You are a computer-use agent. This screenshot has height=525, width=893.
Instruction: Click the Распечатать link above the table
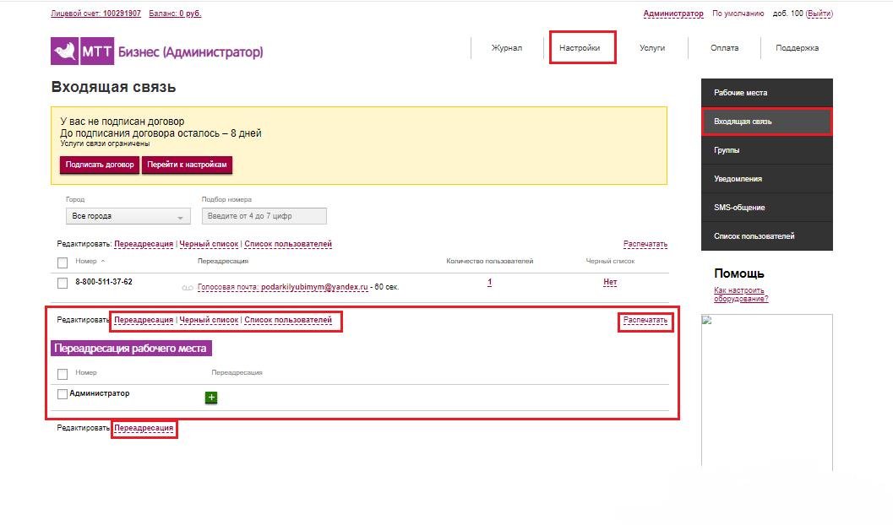click(x=645, y=244)
